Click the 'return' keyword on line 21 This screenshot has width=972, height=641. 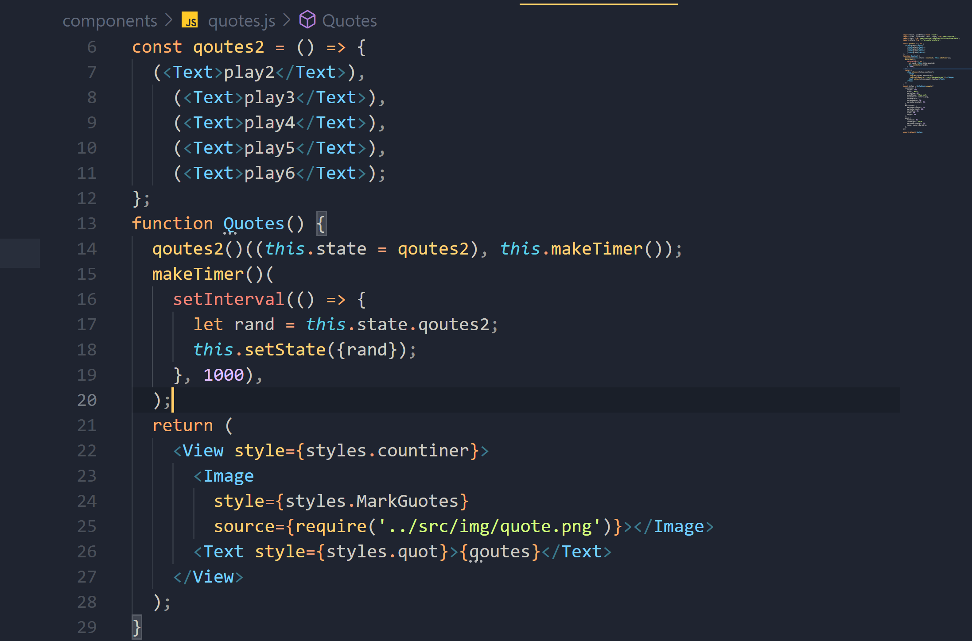[x=183, y=425]
